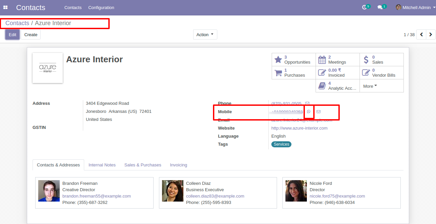Click address line 3404 Edgewood Road

tap(107, 103)
